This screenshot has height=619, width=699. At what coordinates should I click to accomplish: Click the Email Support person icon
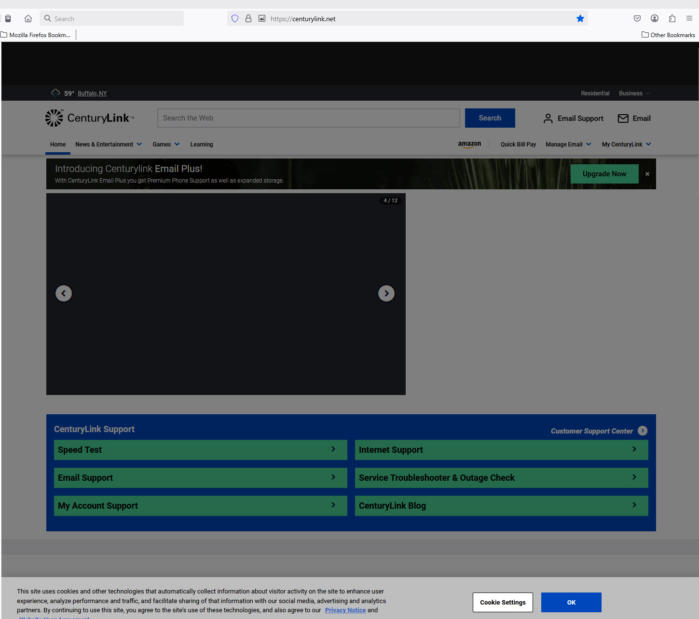[548, 119]
